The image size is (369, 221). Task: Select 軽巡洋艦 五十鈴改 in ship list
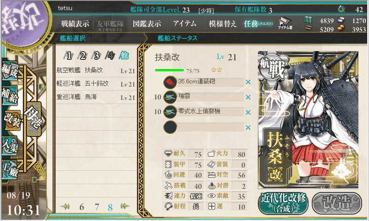[x=95, y=84]
